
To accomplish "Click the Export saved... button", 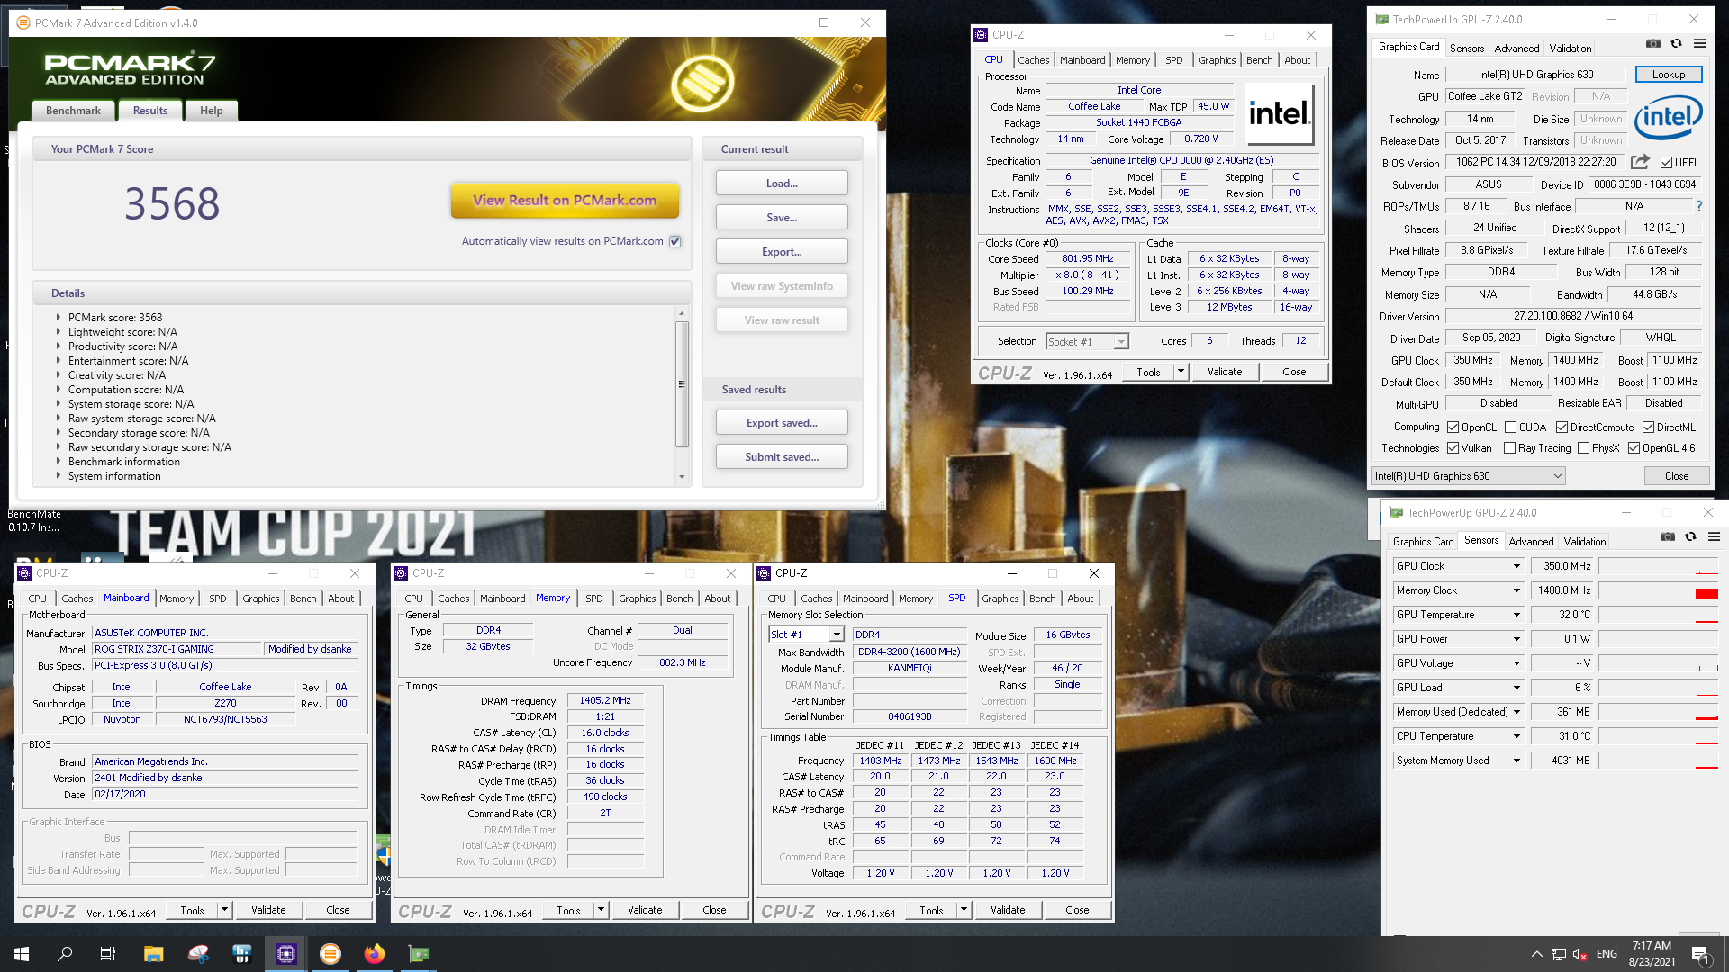I will (x=782, y=423).
